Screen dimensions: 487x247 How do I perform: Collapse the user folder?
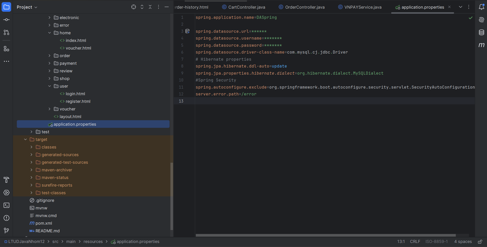tap(50, 86)
